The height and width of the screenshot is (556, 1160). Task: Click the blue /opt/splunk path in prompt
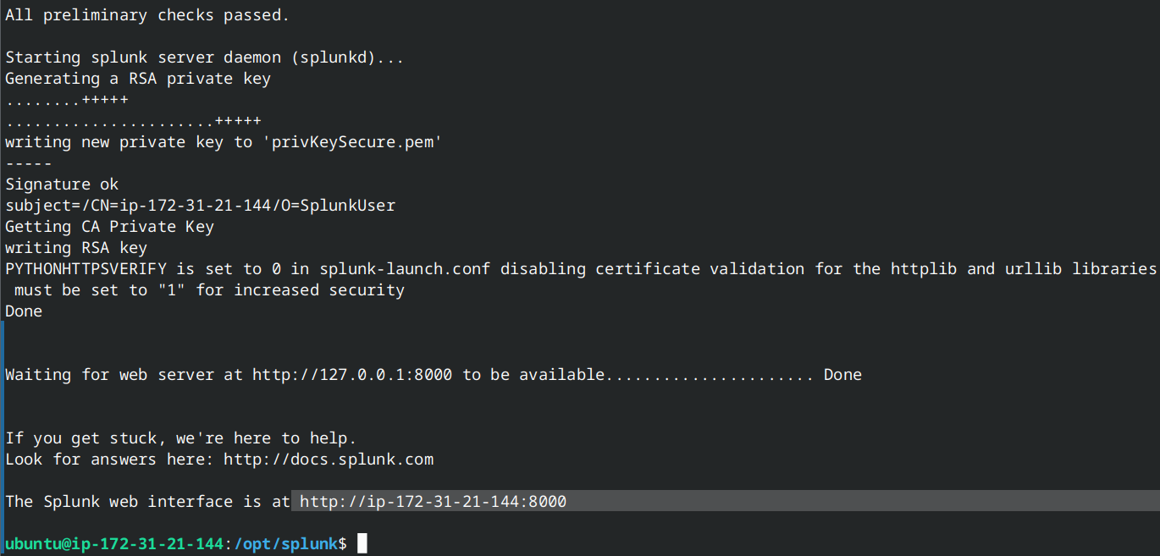[285, 543]
